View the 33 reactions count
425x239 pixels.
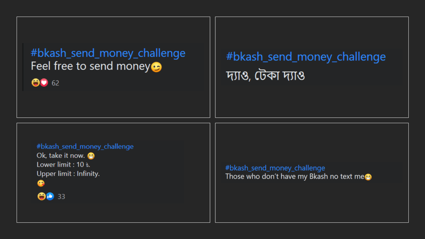(x=61, y=196)
